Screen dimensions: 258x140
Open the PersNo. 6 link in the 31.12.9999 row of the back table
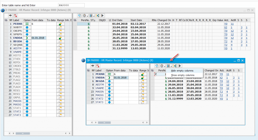(x=88, y=48)
